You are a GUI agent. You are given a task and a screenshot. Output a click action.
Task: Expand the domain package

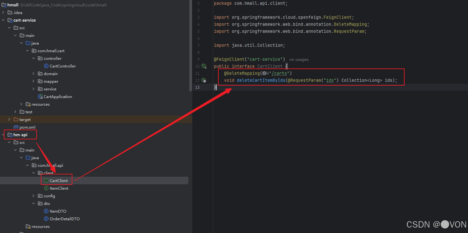[33, 74]
